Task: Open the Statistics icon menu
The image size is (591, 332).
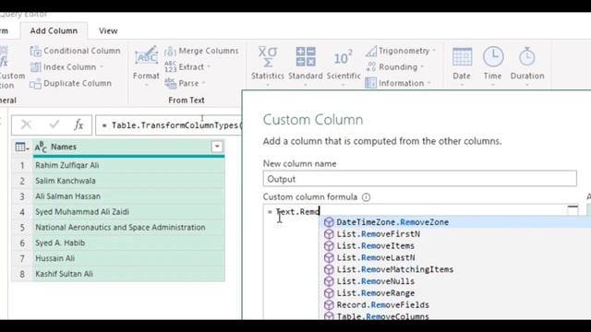Action: pos(268,57)
